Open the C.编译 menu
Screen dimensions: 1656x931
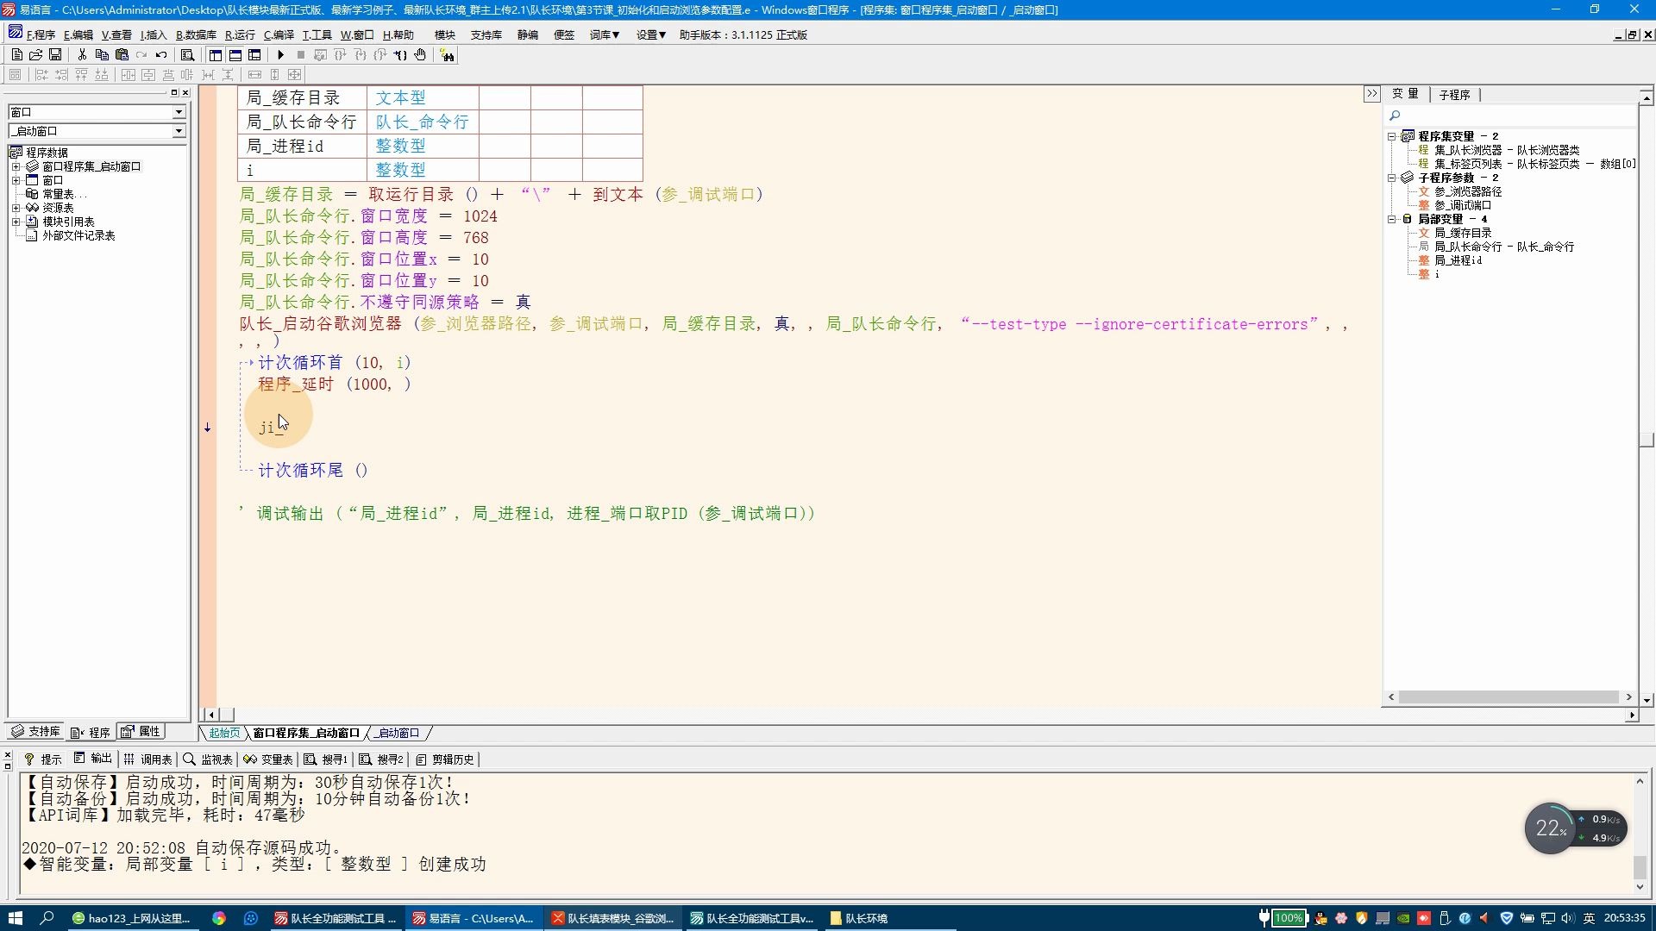[279, 34]
